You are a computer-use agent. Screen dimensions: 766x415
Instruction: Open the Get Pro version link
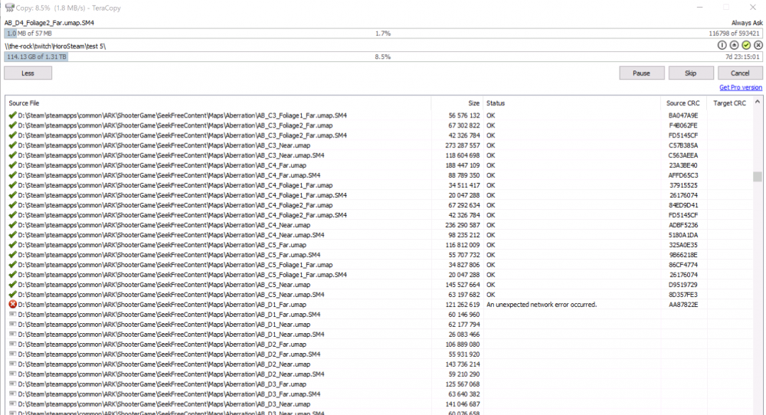click(x=741, y=87)
